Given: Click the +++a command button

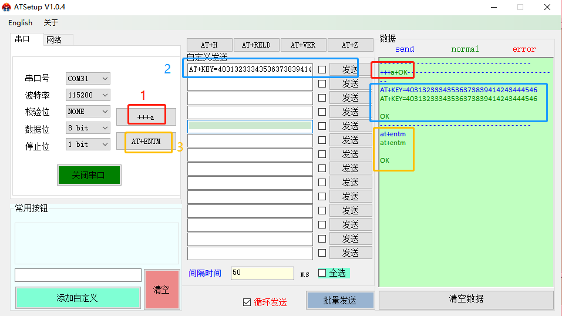Looking at the screenshot, I should tap(145, 117).
